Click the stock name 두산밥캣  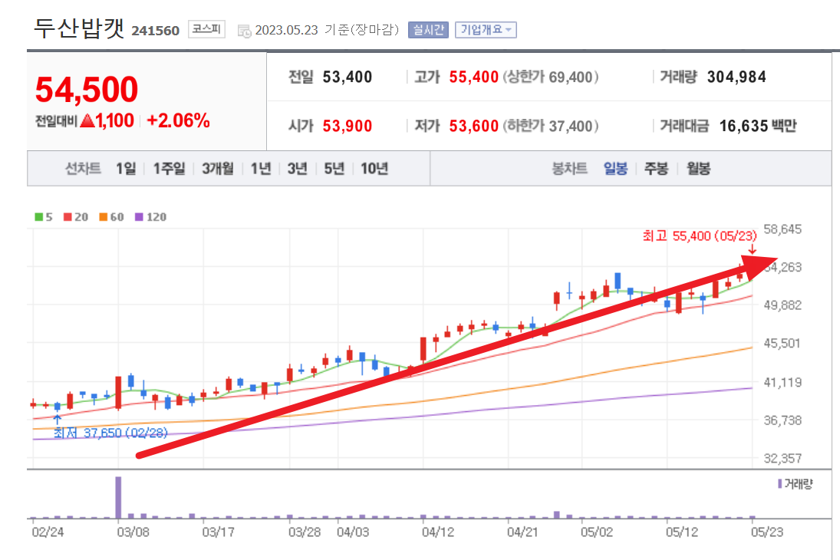coord(79,28)
